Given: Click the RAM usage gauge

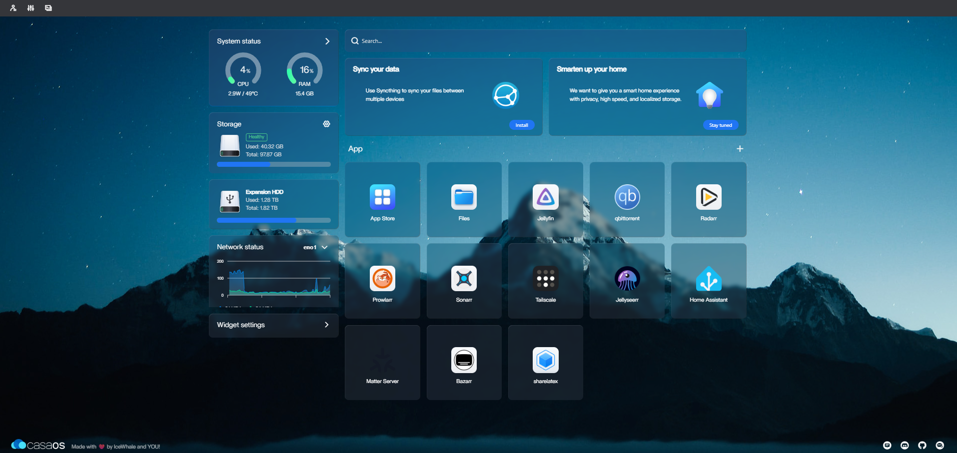Looking at the screenshot, I should 304,70.
